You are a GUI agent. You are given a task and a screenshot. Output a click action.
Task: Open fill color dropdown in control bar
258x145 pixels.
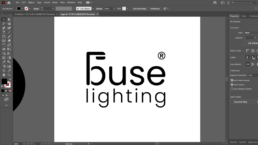pos(22,8)
